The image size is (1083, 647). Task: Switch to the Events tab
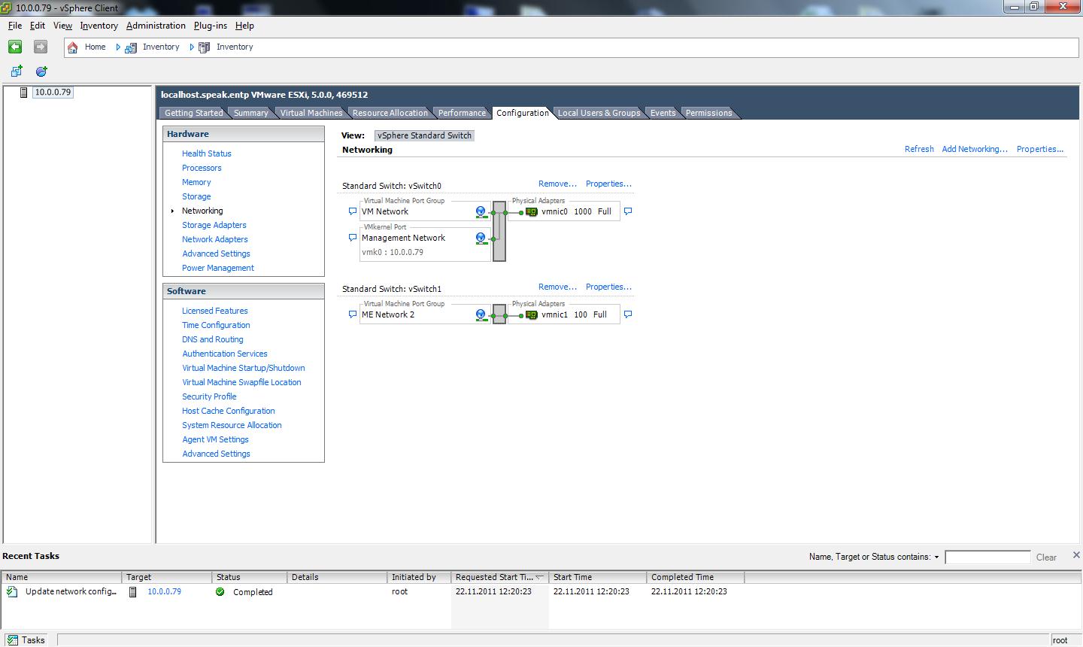(x=663, y=113)
